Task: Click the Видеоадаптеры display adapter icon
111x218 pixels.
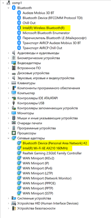Action: tap(14, 63)
